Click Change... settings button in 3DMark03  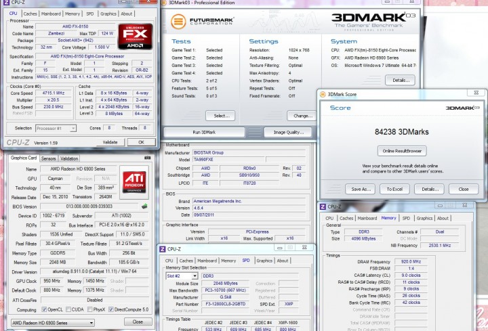302,116
